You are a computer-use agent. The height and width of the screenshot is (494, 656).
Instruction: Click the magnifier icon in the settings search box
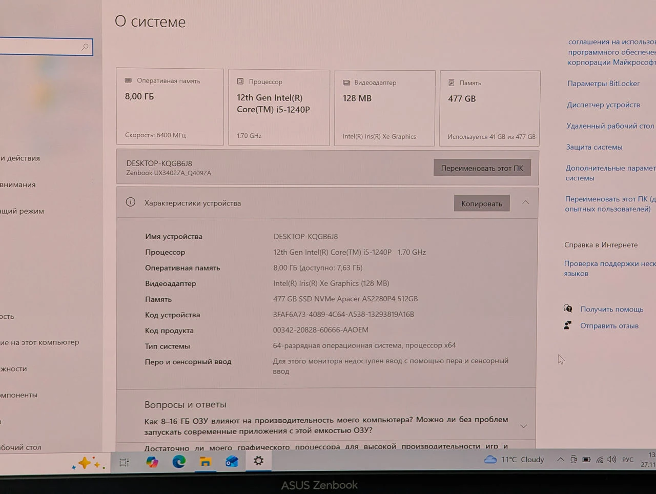coord(85,47)
